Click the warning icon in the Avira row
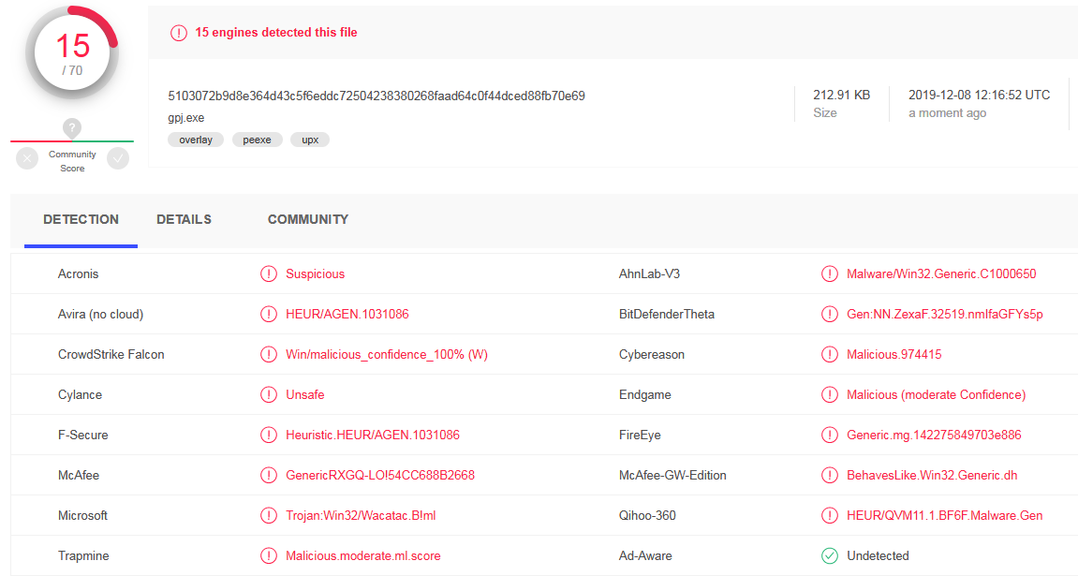Image resolution: width=1078 pixels, height=576 pixels. [x=268, y=314]
